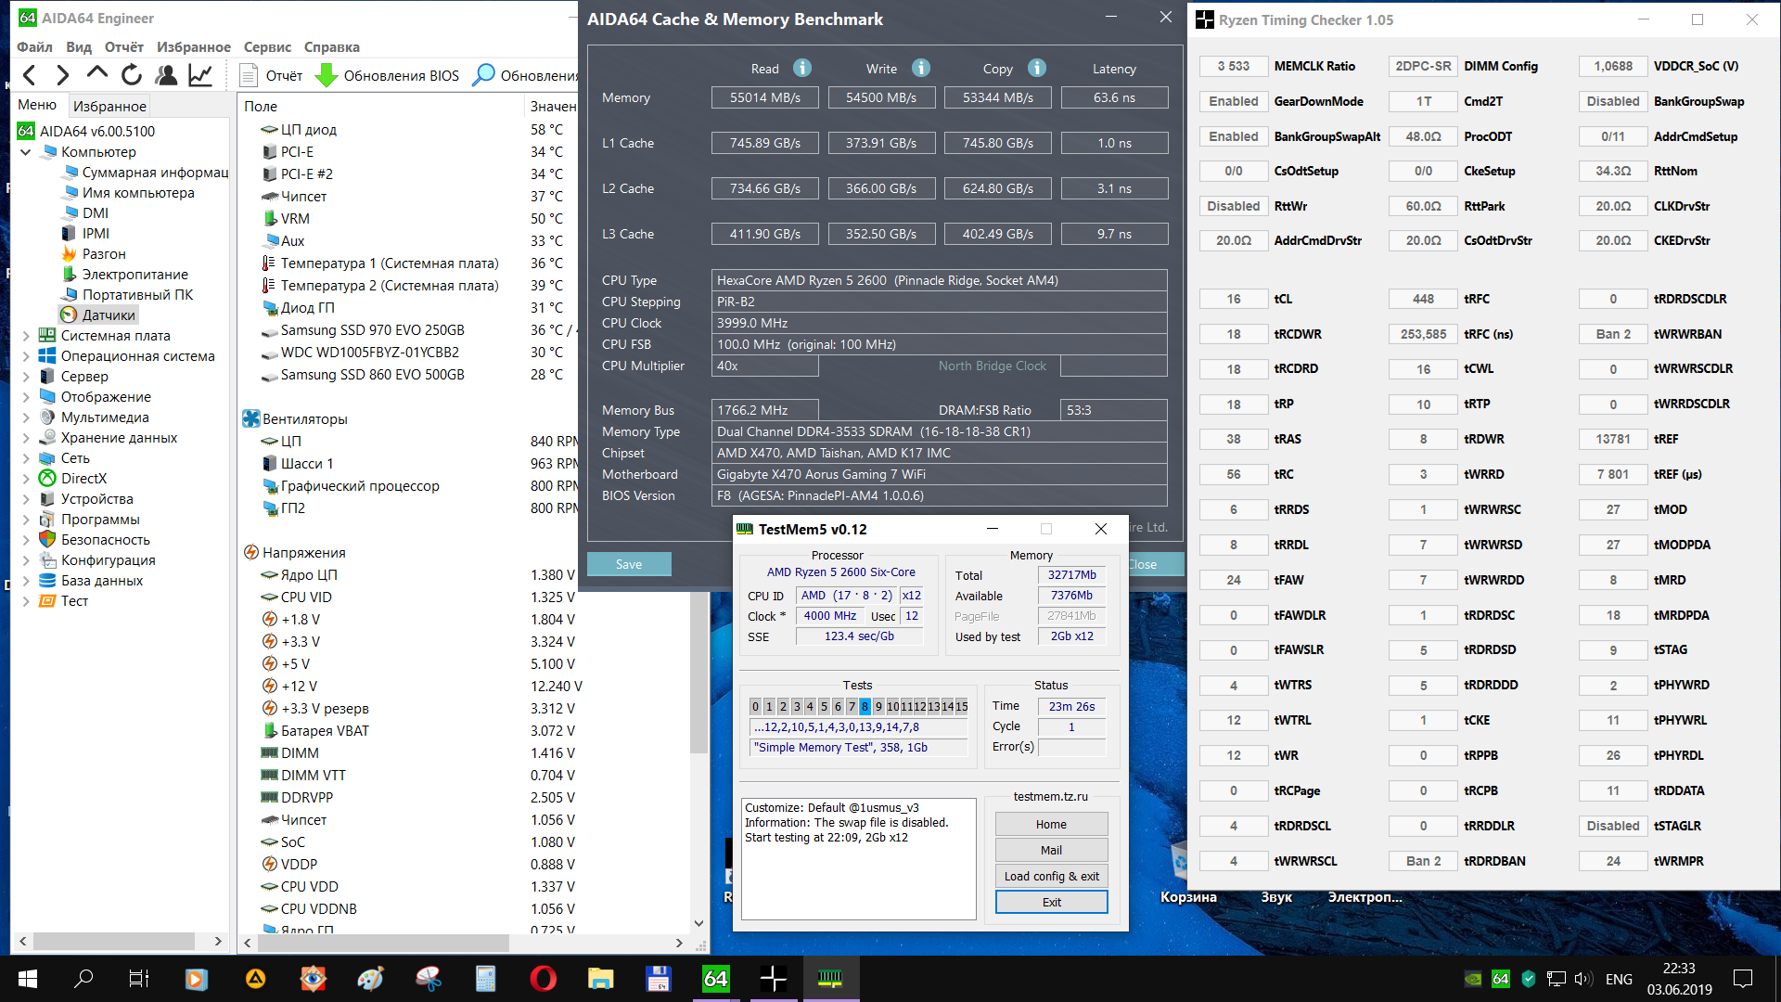The width and height of the screenshot is (1781, 1002).
Task: Click the Save button in benchmark window
Action: [629, 564]
